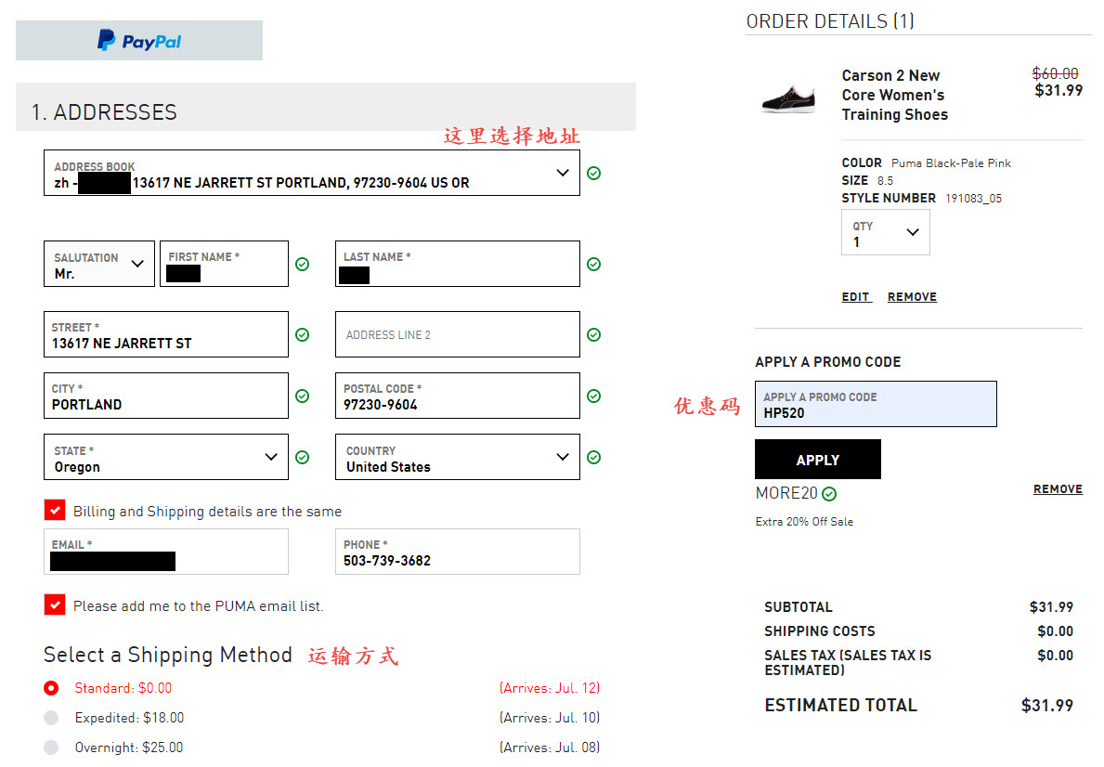This screenshot has height=767, width=1104.
Task: Click the Puma Black-Pale Pink color value
Action: (951, 162)
